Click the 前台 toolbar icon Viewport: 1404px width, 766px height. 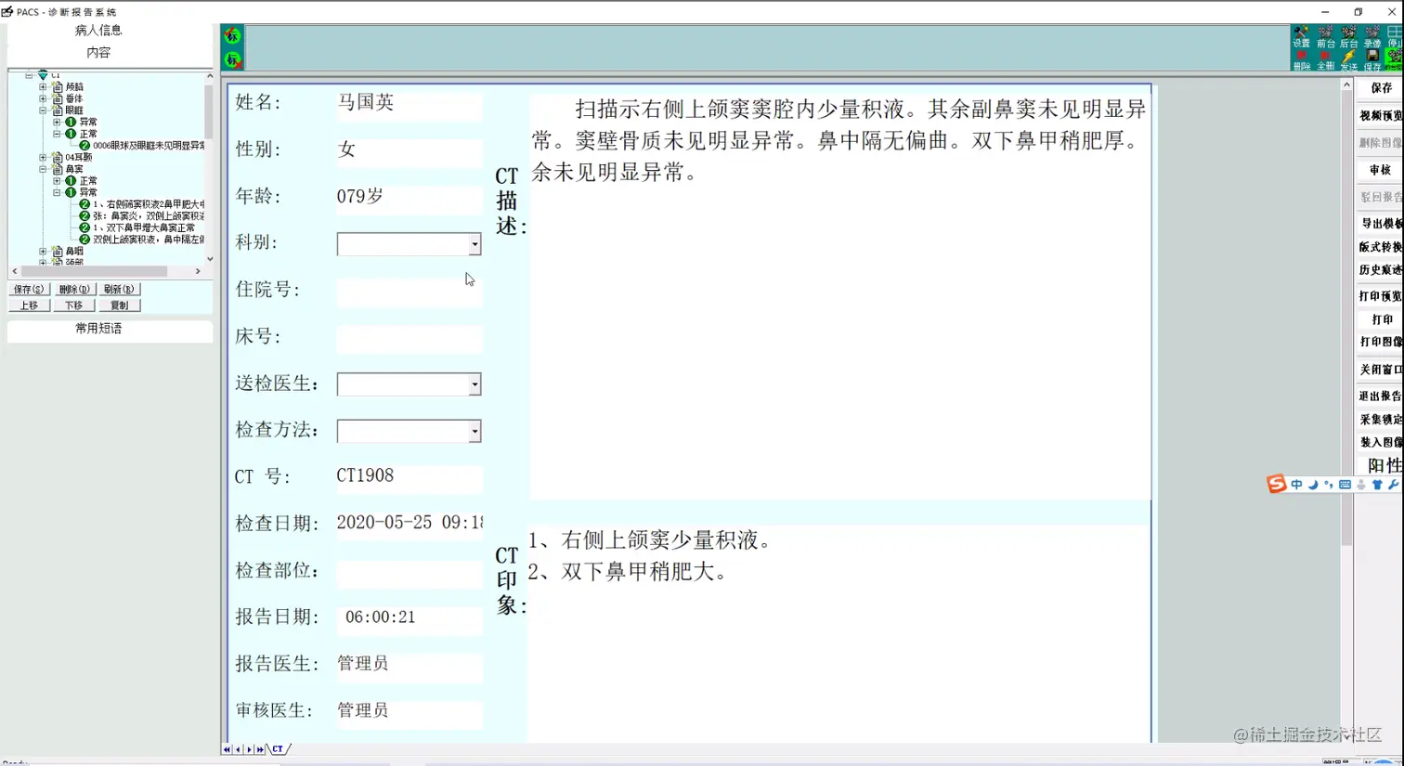pyautogui.click(x=1325, y=37)
